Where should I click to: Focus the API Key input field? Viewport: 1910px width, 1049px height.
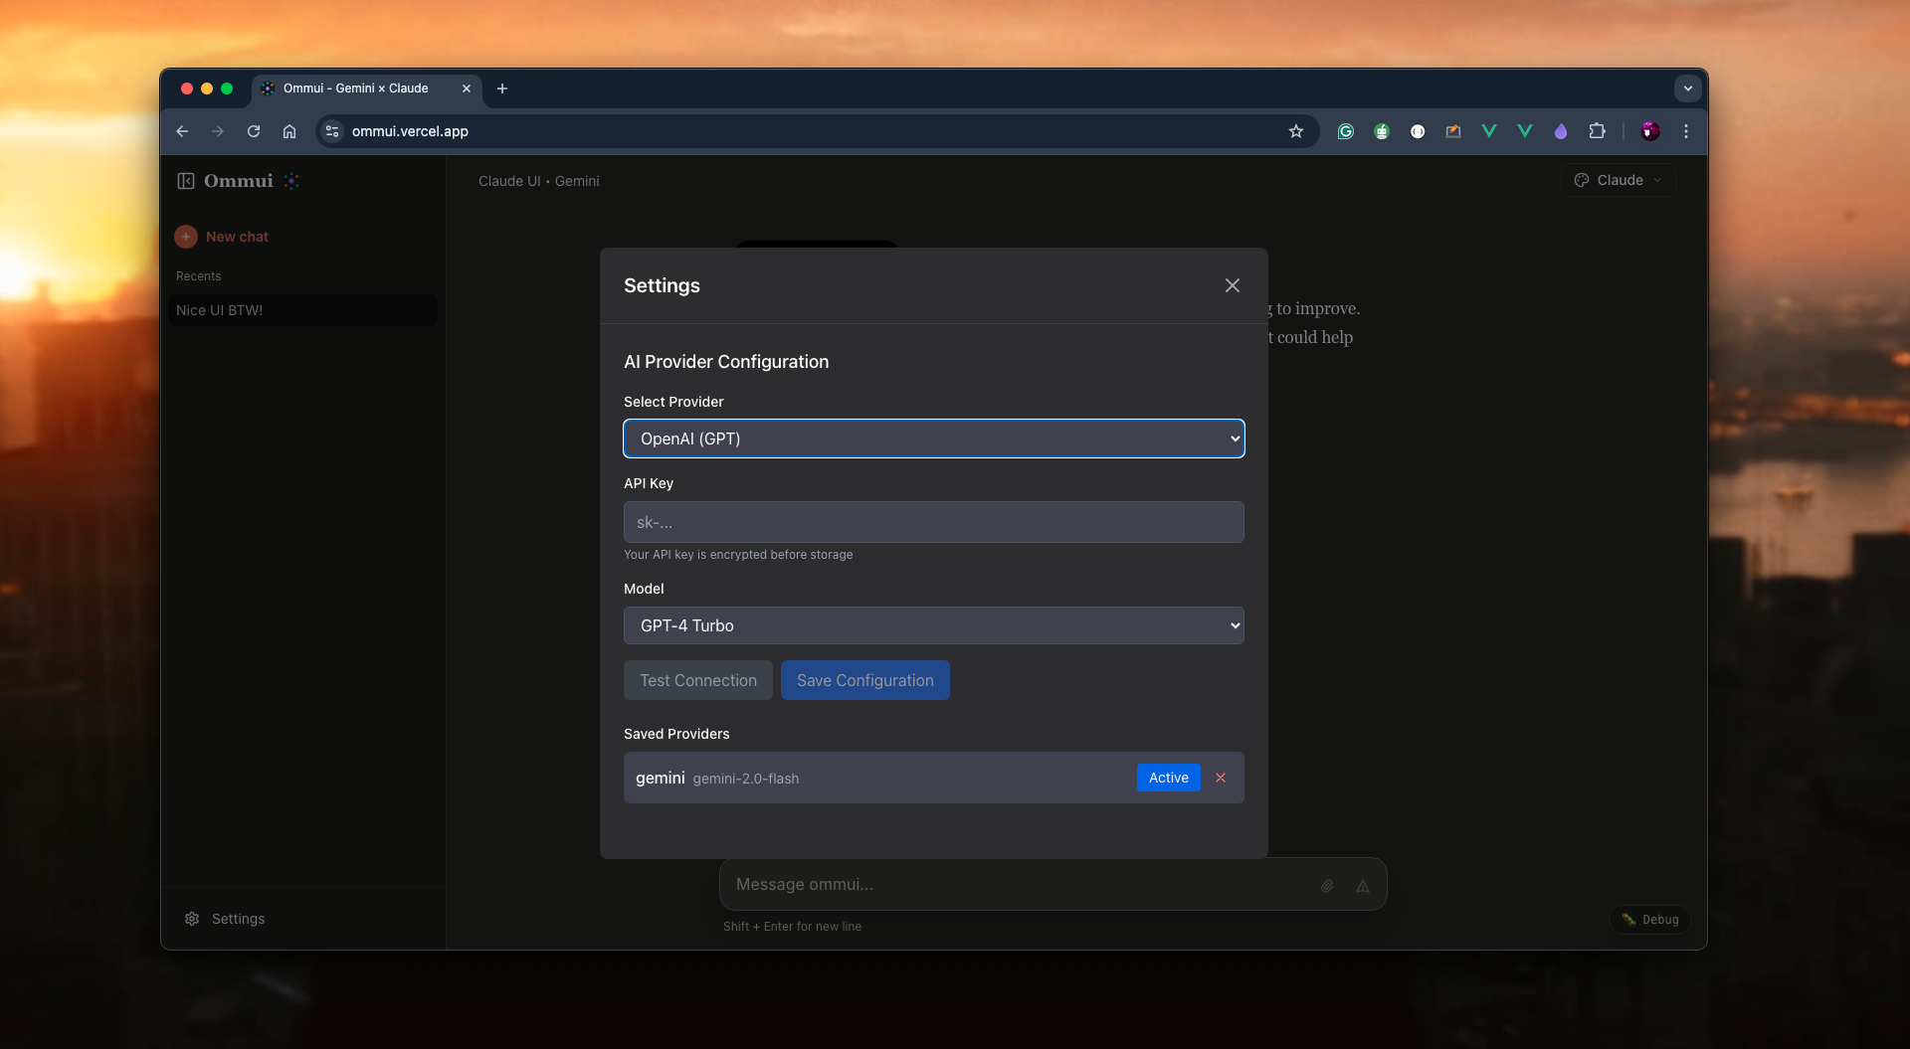coord(933,522)
